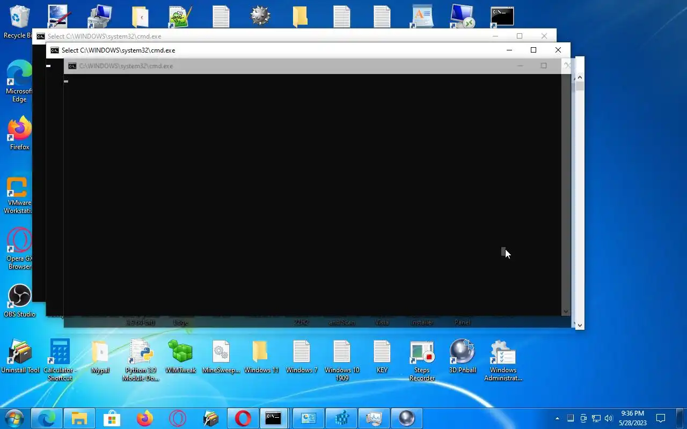This screenshot has width=687, height=429.
Task: Close the middle Select cmd.exe window
Action: pyautogui.click(x=558, y=50)
